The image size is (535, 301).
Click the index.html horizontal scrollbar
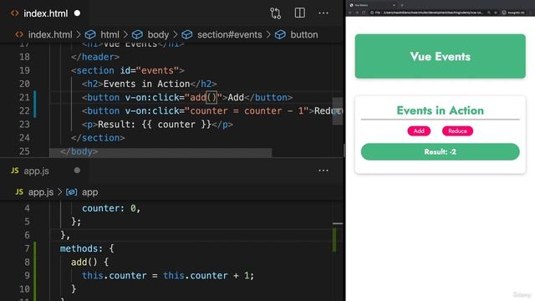click(160, 153)
